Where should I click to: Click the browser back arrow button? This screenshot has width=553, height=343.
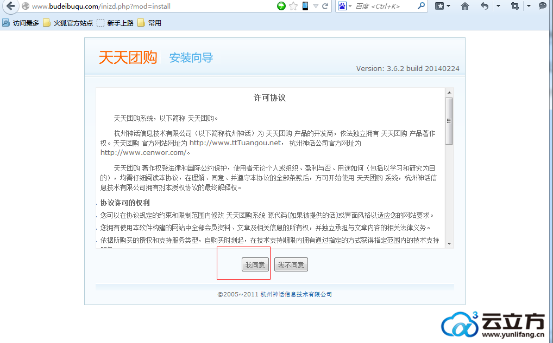click(11, 6)
